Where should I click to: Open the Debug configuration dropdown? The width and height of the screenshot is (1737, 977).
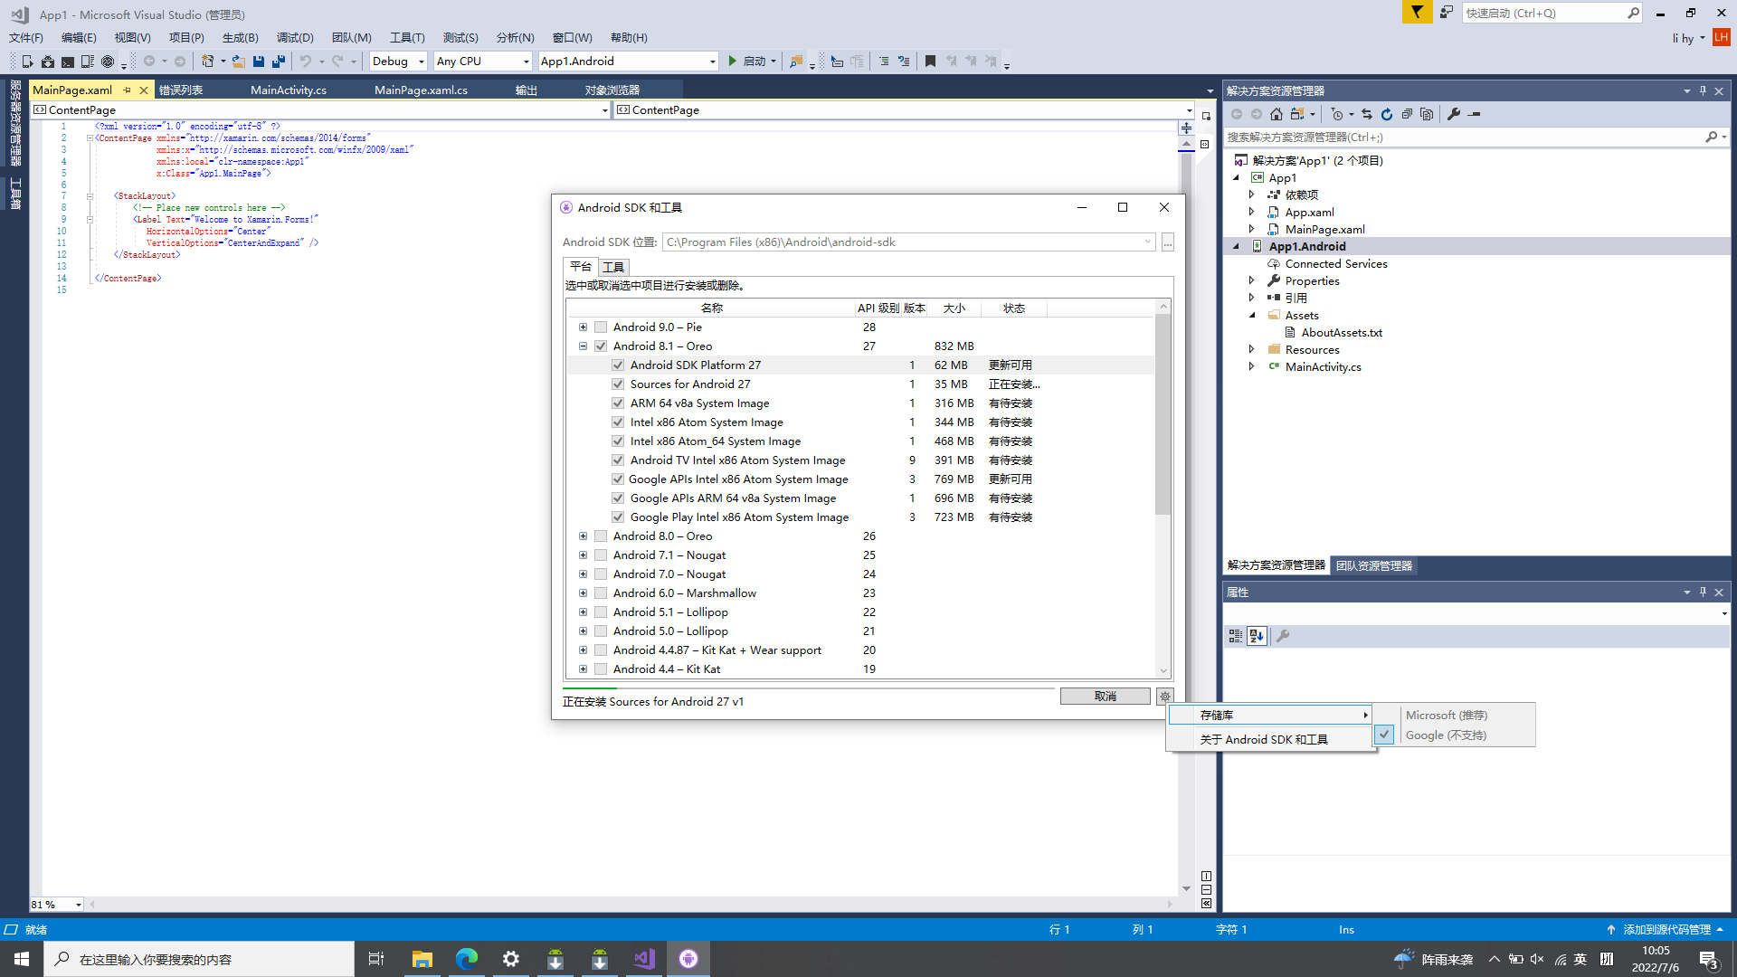(x=398, y=62)
